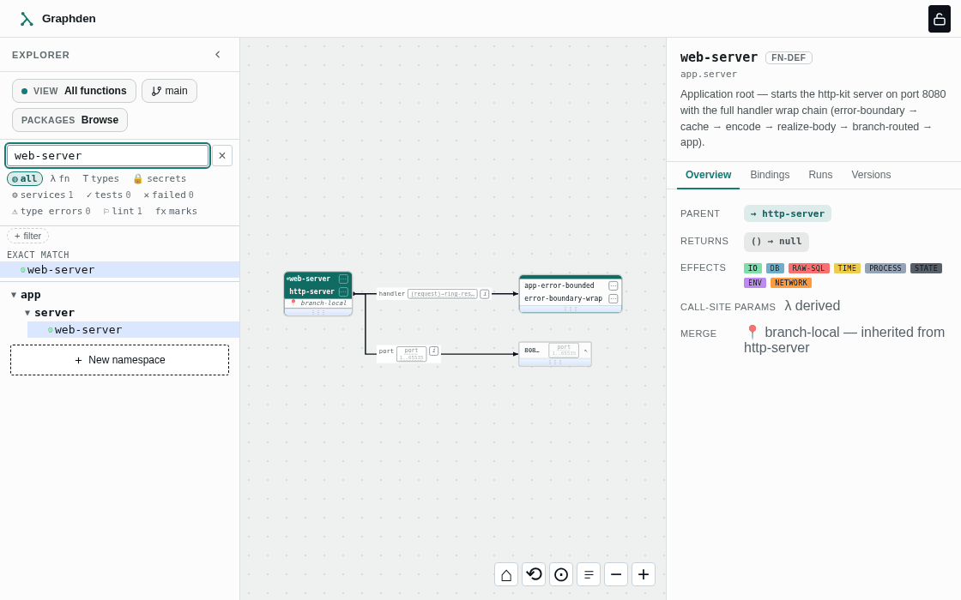Collapse the Explorer panel with the chevron
This screenshot has width=961, height=600.
click(x=218, y=55)
